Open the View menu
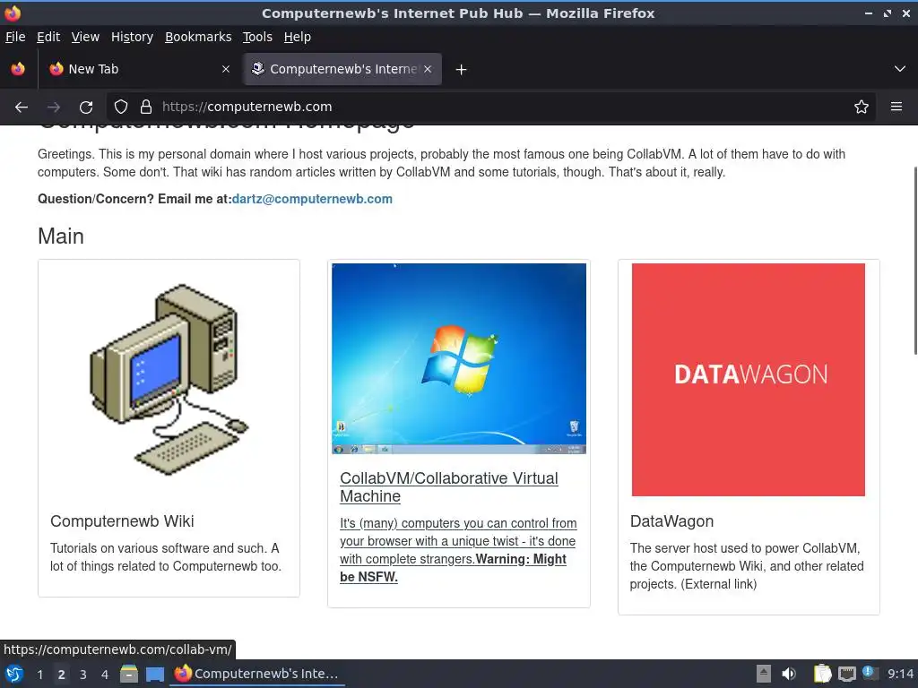 tap(85, 37)
